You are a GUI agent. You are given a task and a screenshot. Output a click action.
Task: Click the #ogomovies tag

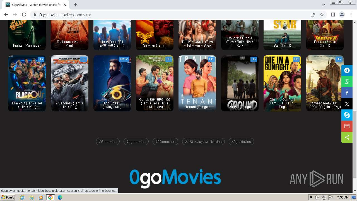point(136,142)
